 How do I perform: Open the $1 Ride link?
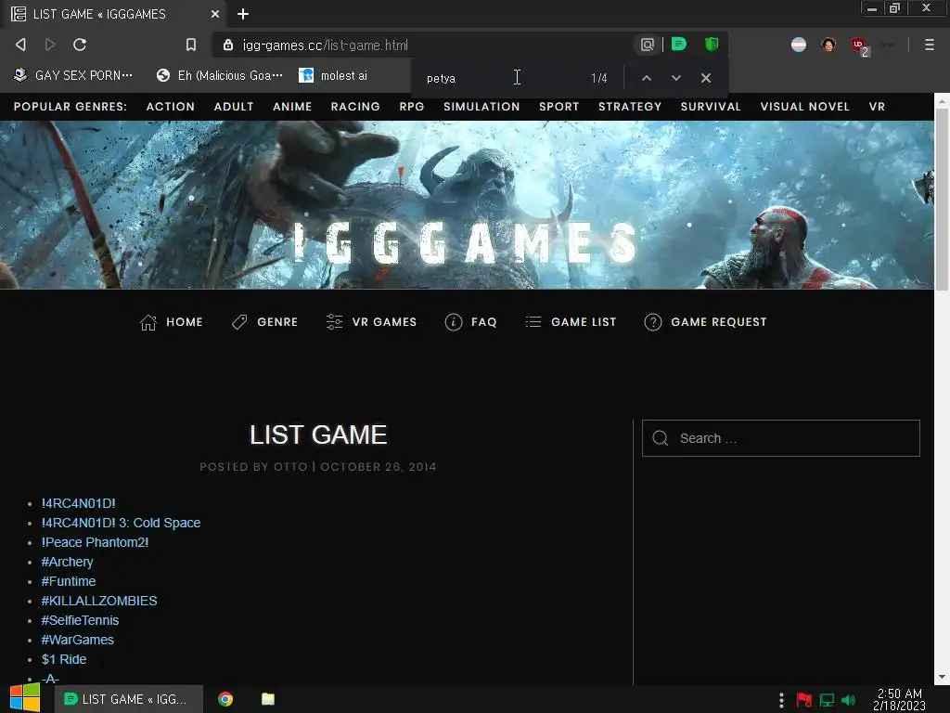pyautogui.click(x=64, y=659)
